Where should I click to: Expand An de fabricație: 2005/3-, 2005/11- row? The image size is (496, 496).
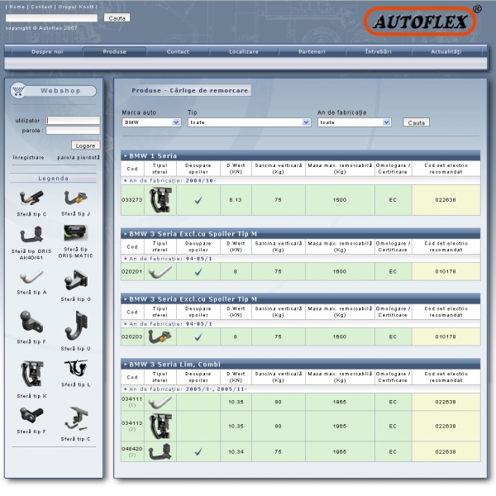coord(301,389)
